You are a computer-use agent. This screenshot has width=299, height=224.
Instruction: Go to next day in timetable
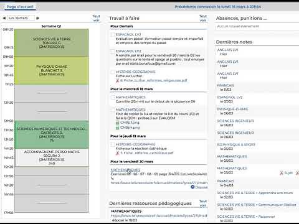pos(37,18)
